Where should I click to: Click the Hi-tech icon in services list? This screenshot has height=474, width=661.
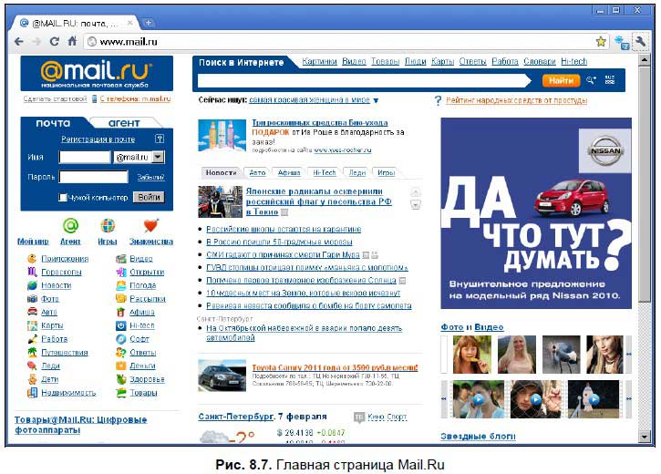[x=121, y=325]
